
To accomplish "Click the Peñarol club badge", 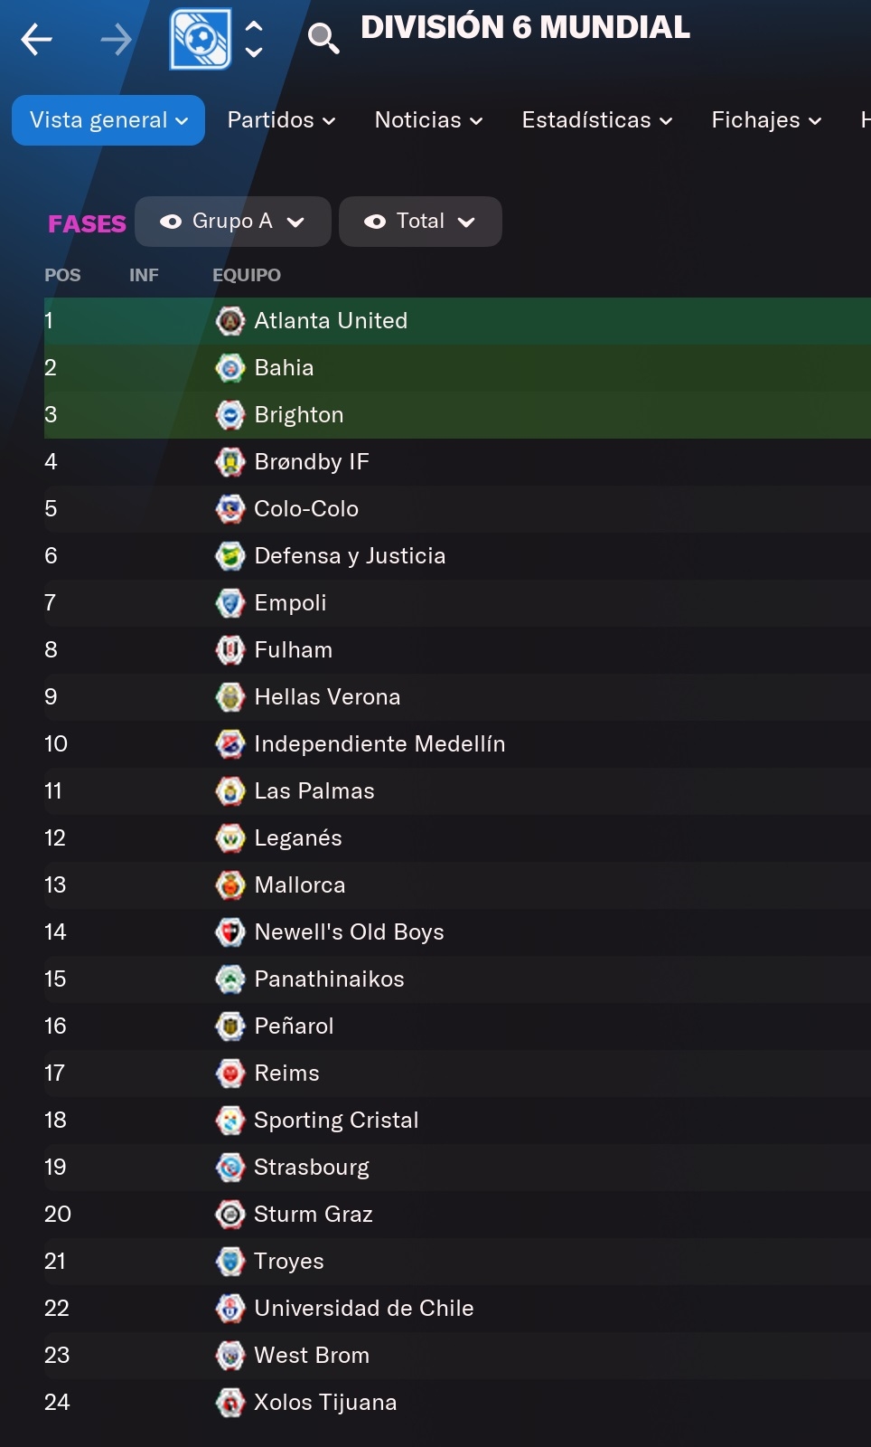I will click(230, 1026).
